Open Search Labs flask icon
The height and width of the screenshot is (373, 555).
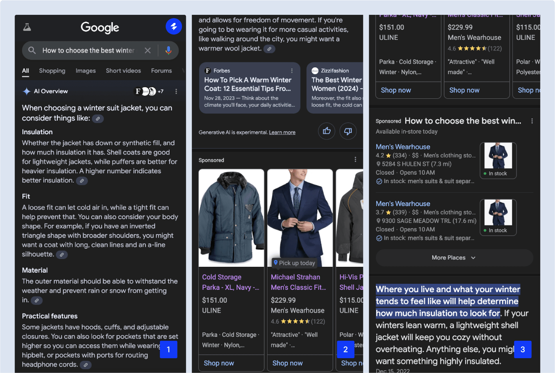27,27
